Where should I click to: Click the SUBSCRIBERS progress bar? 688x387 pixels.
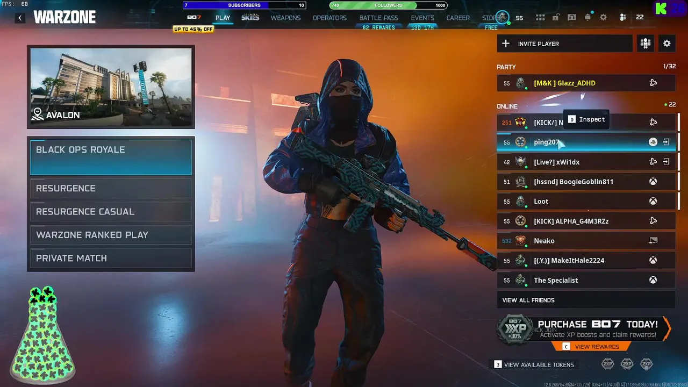click(245, 5)
